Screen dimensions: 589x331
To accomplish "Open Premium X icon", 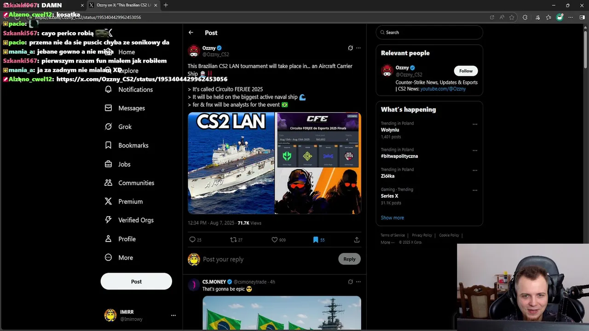I will [x=108, y=201].
